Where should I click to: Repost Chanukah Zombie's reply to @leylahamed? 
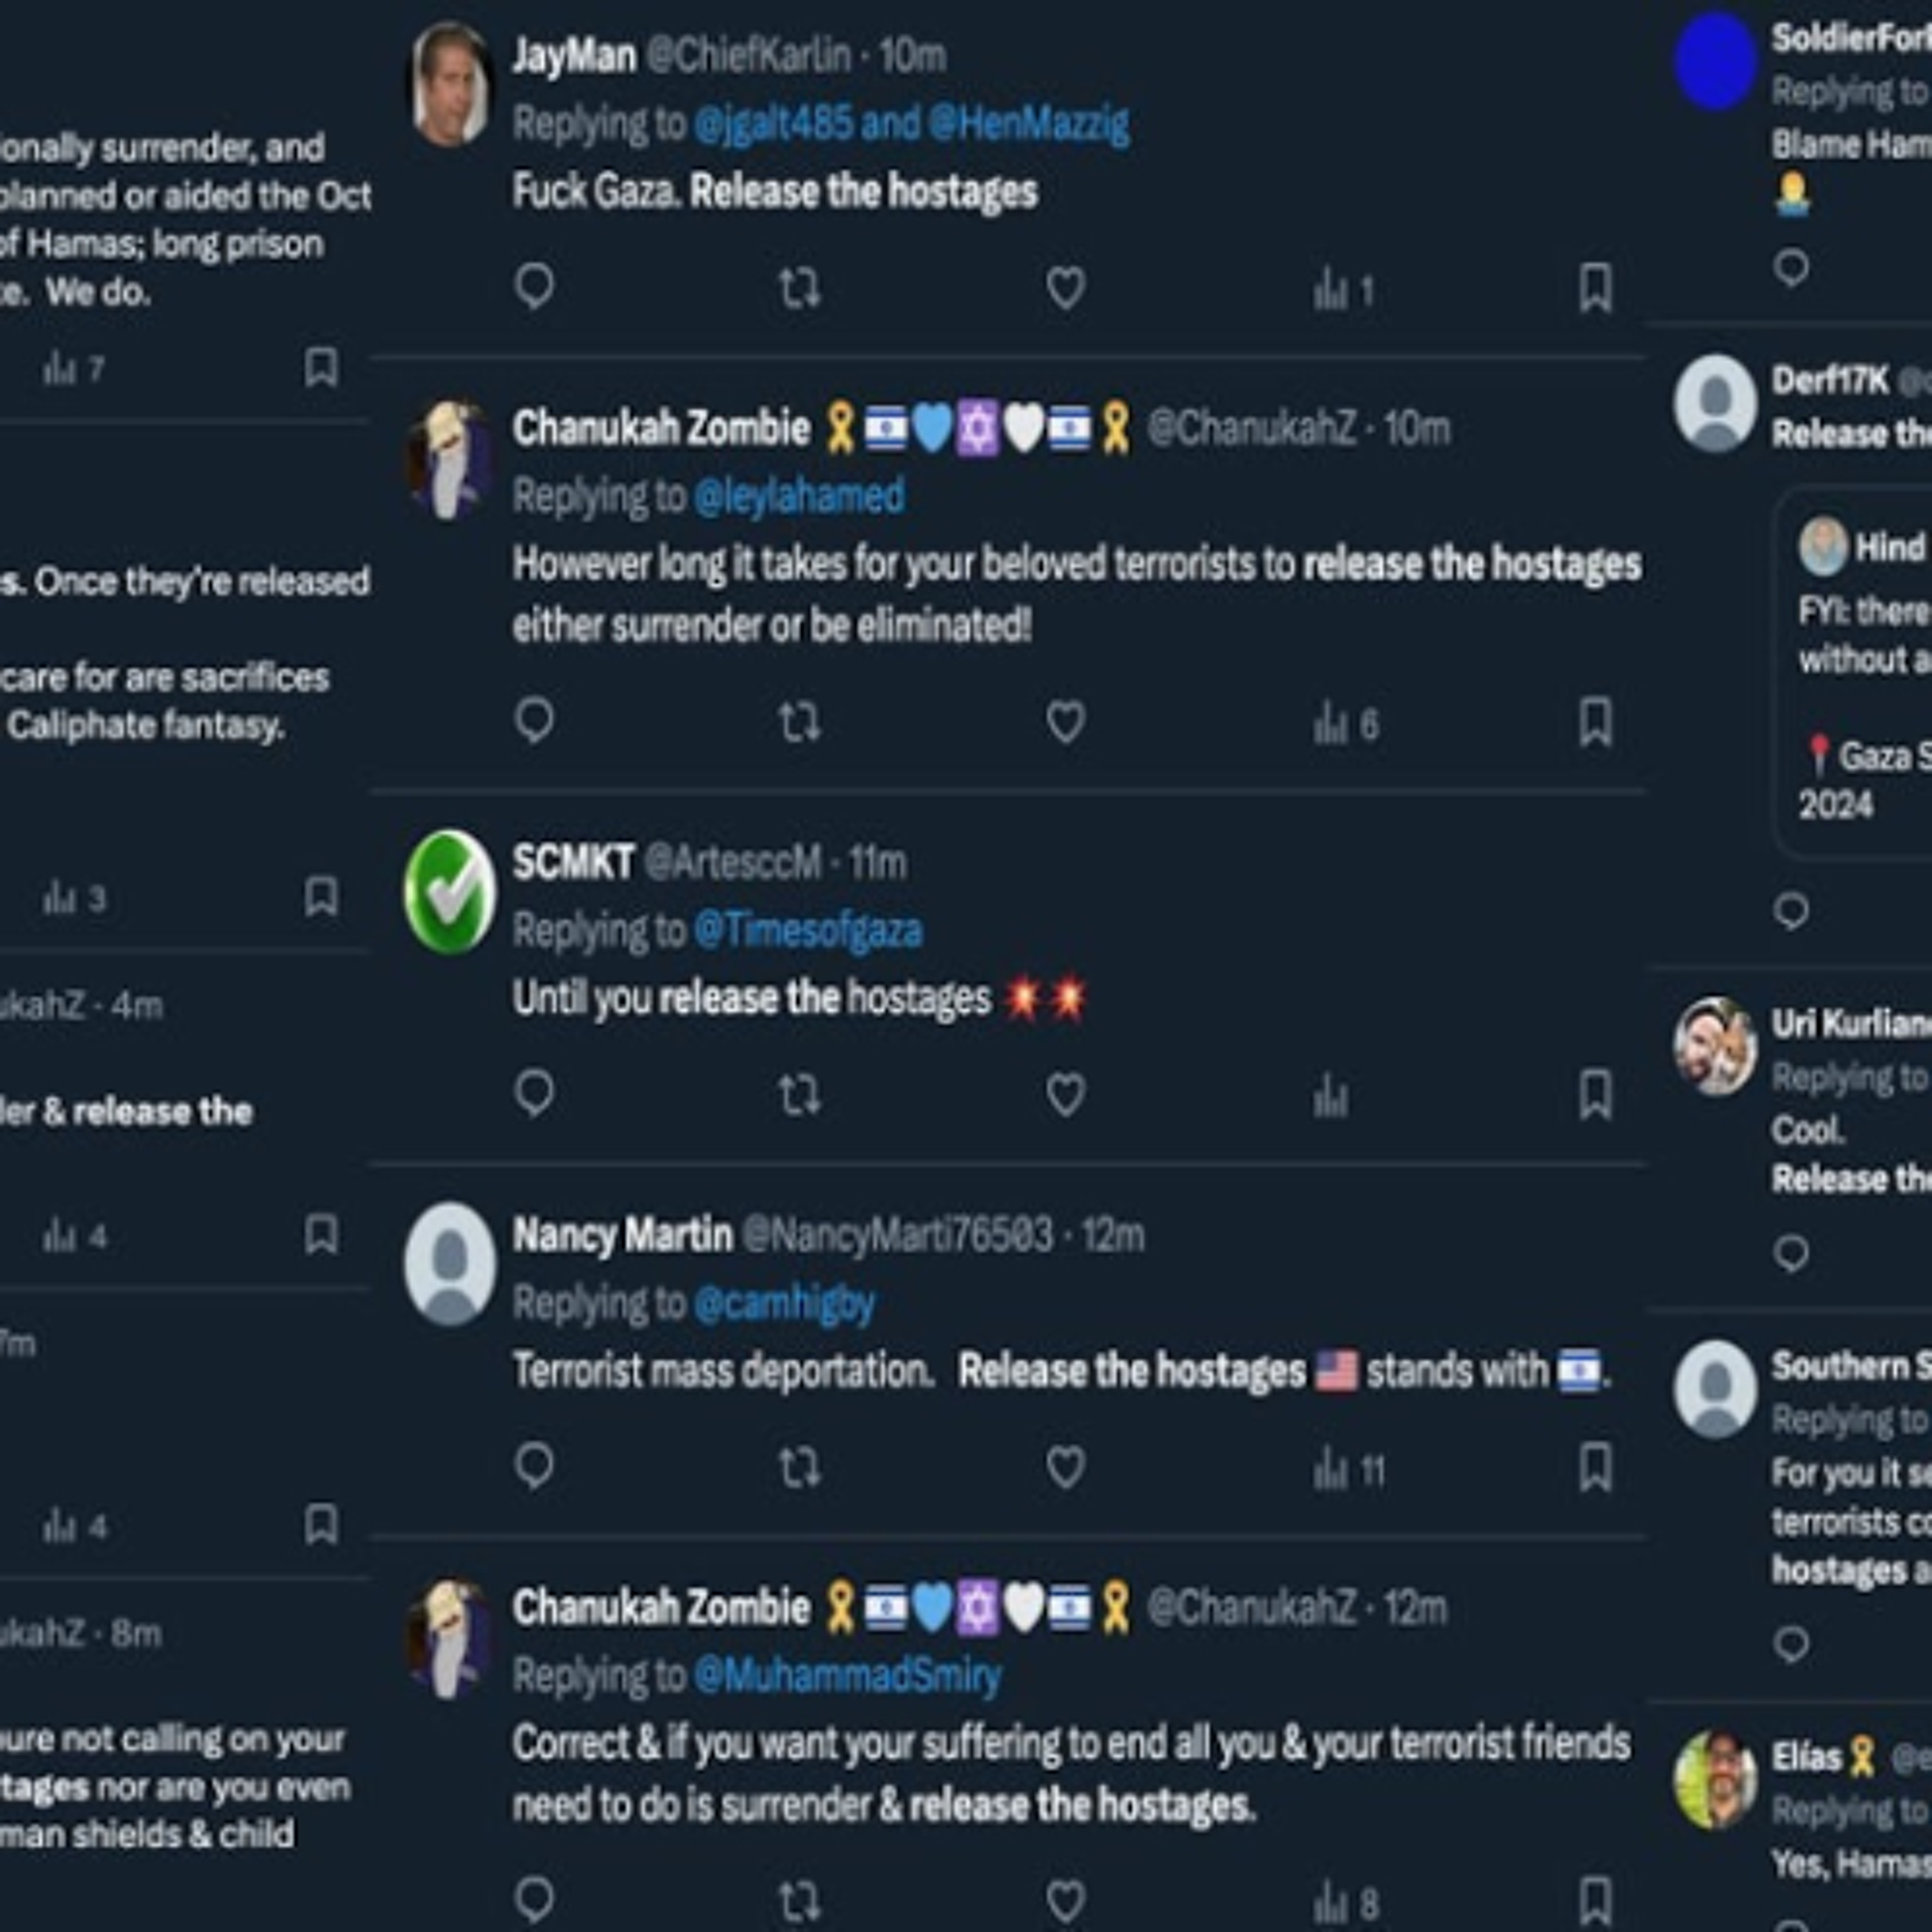[799, 722]
